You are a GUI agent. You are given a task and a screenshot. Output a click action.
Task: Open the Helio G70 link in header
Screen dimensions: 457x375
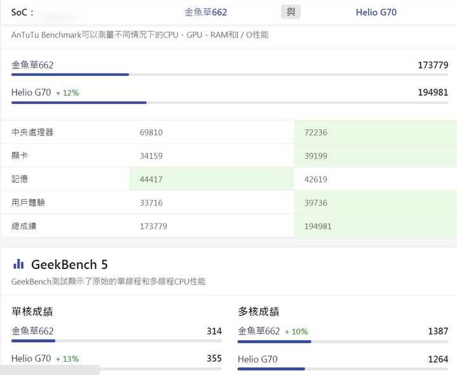tap(376, 12)
